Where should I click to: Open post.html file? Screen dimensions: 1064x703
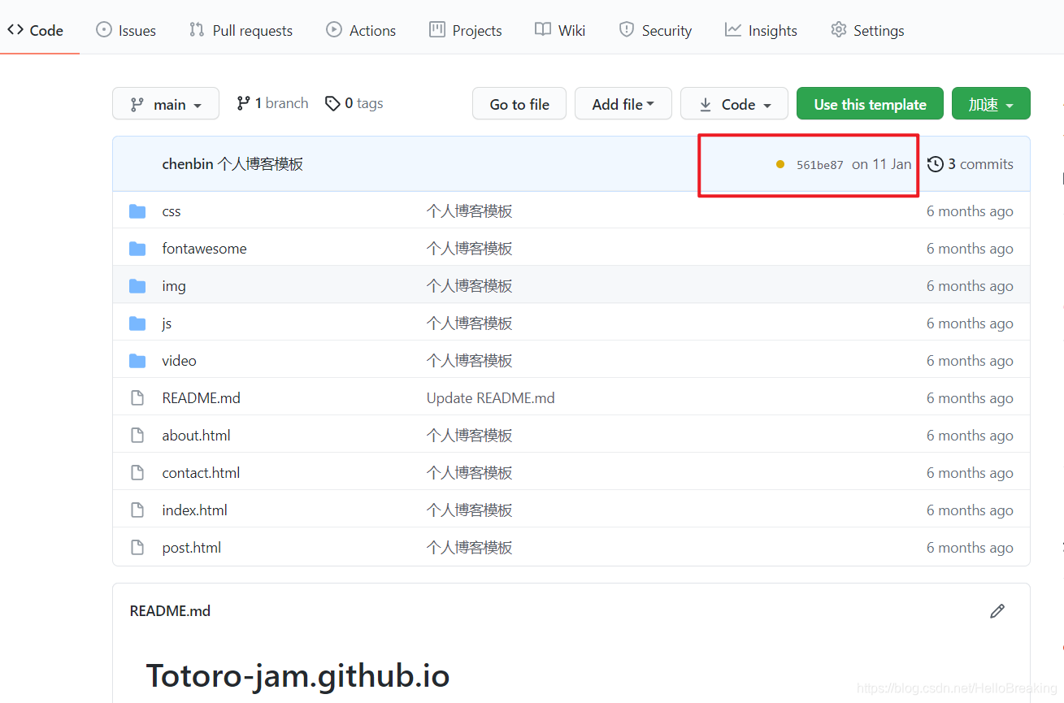(x=191, y=548)
